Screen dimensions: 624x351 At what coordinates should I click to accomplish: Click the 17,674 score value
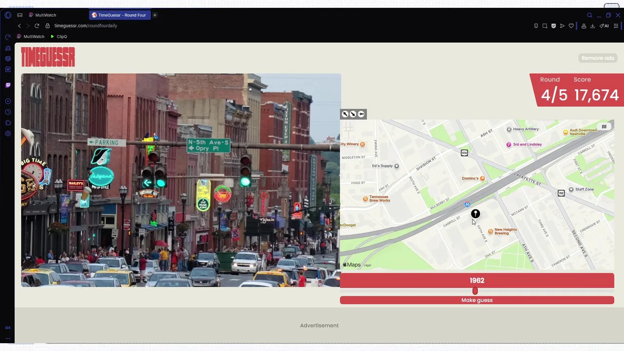pyautogui.click(x=596, y=95)
